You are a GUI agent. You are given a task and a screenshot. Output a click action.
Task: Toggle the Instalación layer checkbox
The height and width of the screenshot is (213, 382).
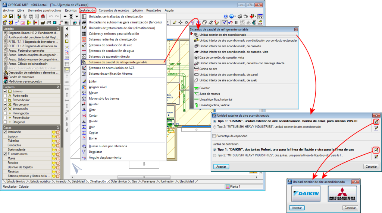click(x=5, y=132)
